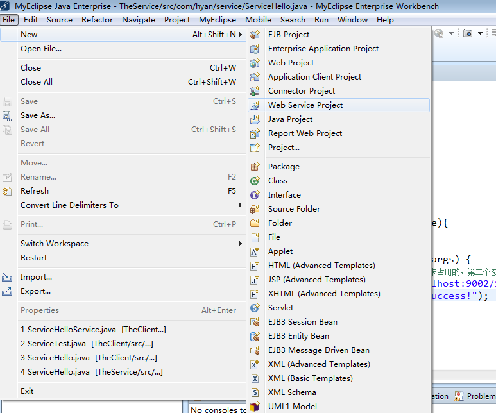496x413 pixels.
Task: Open the Source menu
Action: tap(60, 20)
